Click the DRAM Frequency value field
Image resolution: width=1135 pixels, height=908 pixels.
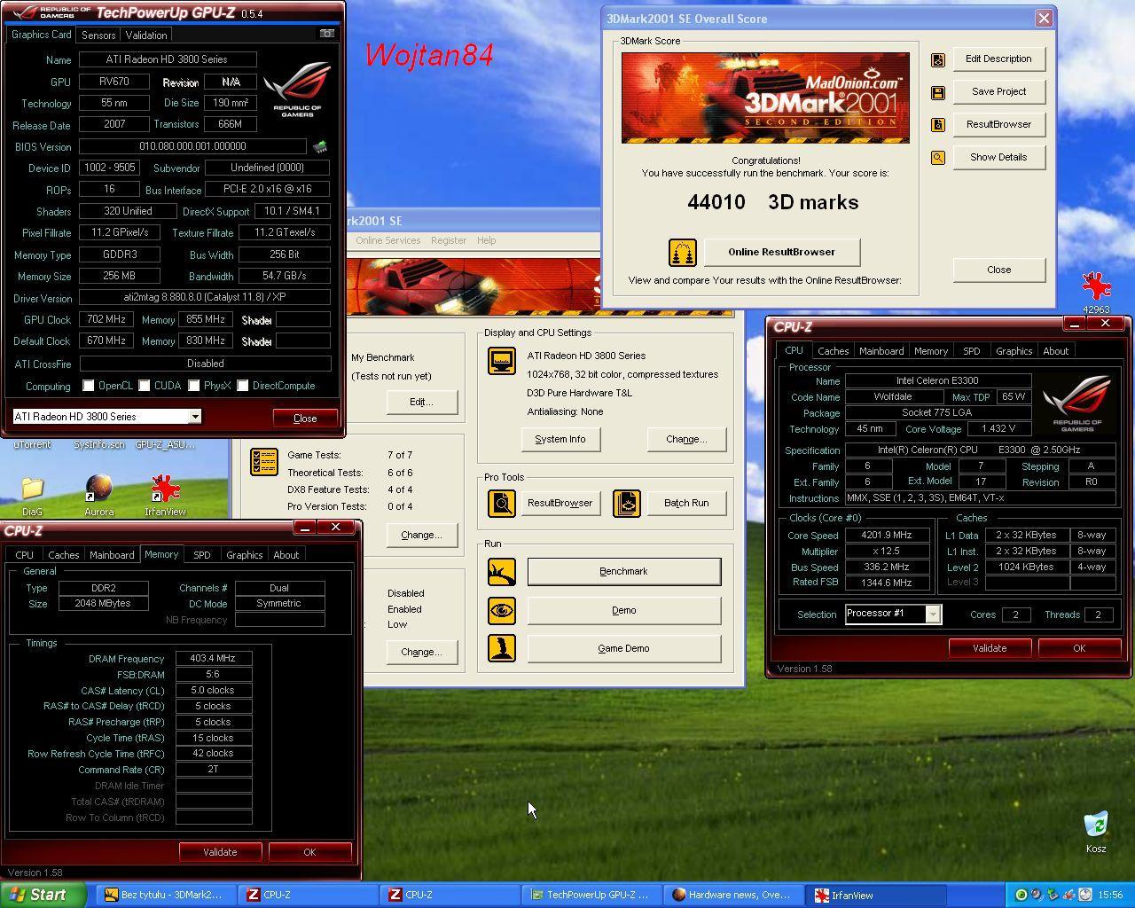click(x=214, y=659)
